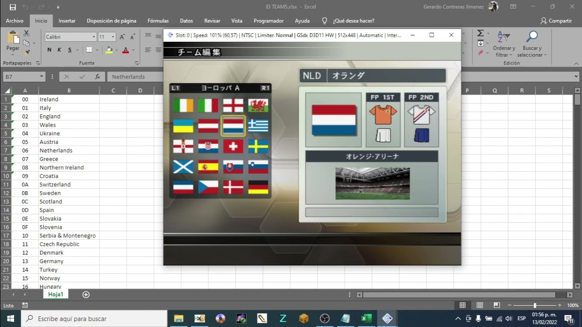This screenshot has width=582, height=327.
Task: Select the Wales dragon flag in emulator
Action: tap(258, 105)
